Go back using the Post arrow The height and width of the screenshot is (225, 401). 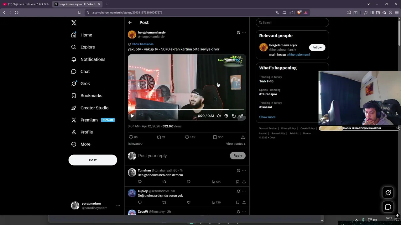(130, 22)
